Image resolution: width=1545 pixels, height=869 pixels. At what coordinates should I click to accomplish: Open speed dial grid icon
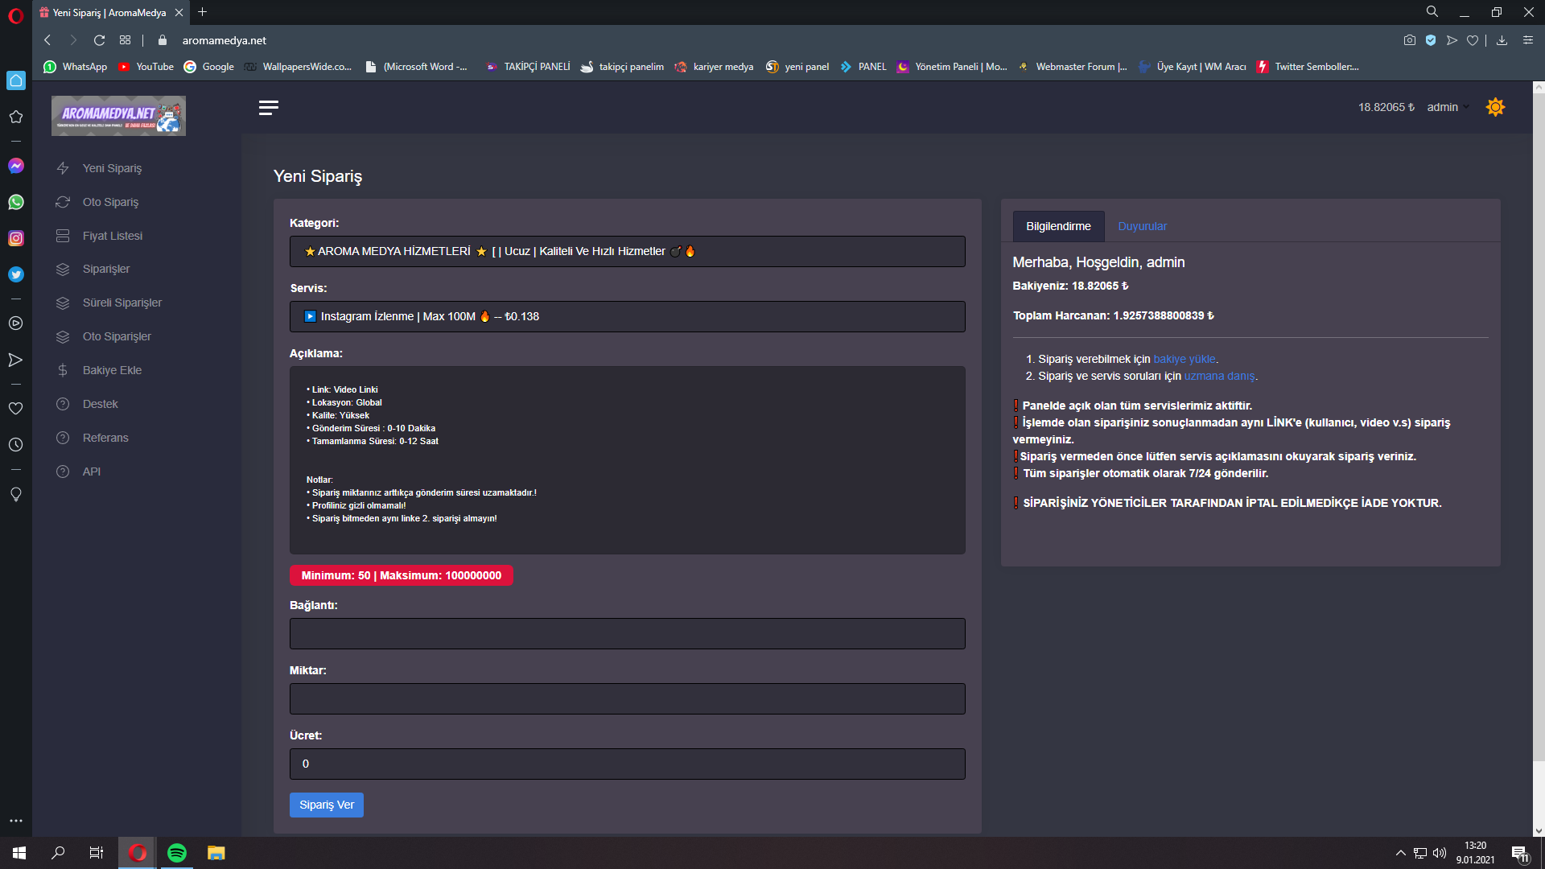(125, 40)
